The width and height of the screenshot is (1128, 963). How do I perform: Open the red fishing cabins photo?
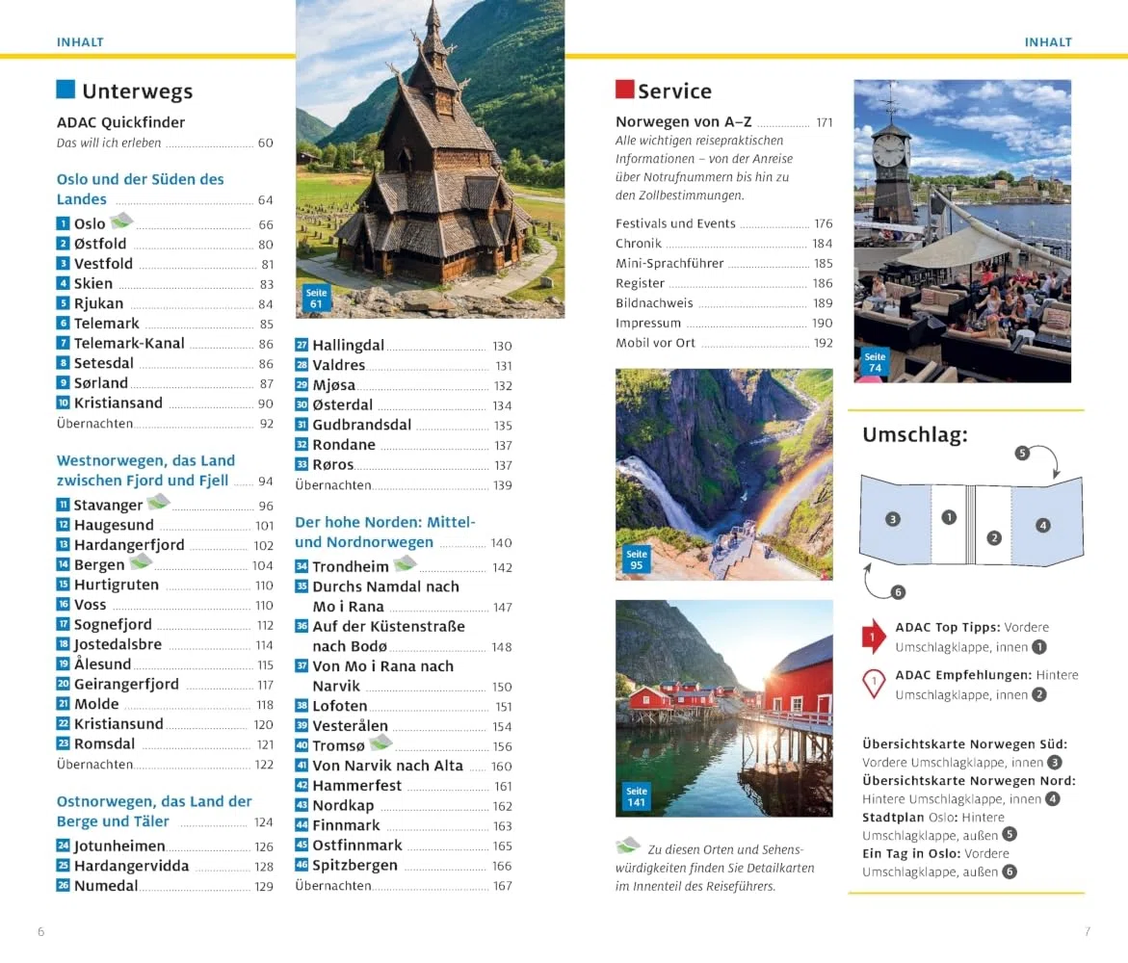pyautogui.click(x=724, y=709)
